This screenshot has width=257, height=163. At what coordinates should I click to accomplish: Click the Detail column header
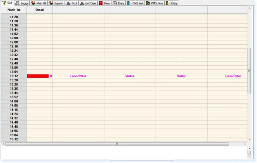tap(39, 10)
